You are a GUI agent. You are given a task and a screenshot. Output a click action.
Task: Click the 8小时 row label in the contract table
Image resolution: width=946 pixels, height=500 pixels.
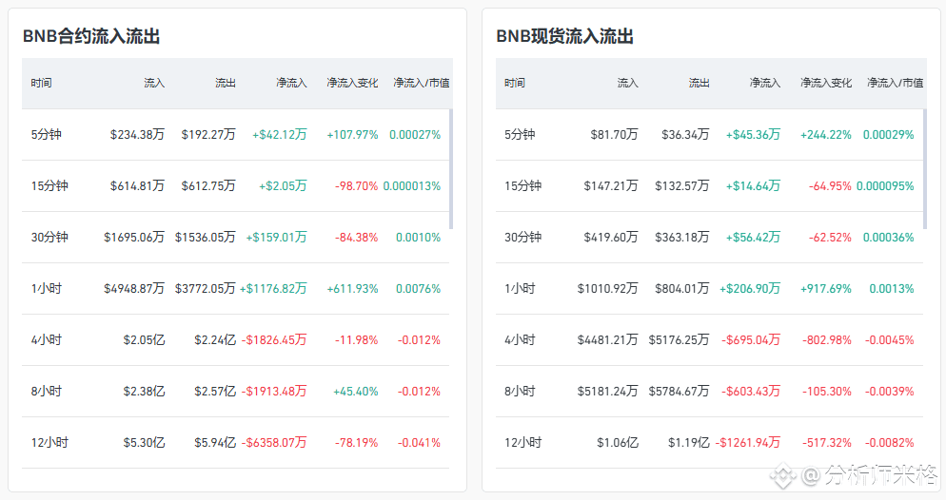coord(47,392)
